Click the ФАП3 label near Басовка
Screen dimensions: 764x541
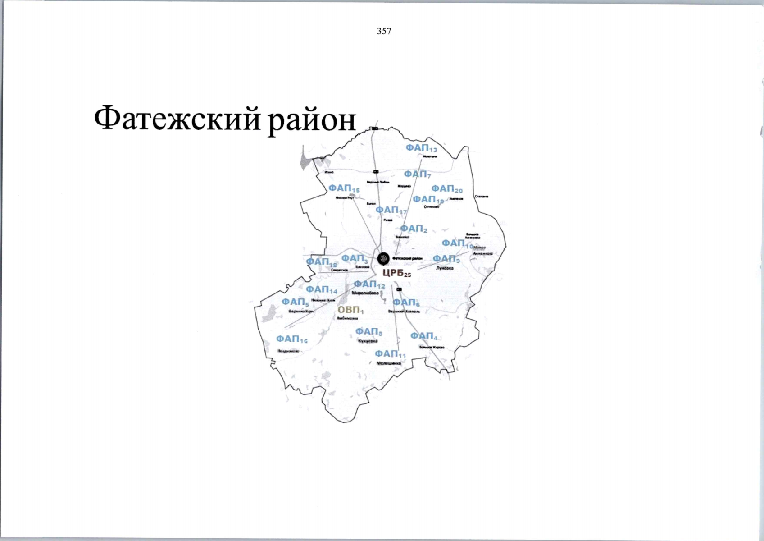click(355, 259)
